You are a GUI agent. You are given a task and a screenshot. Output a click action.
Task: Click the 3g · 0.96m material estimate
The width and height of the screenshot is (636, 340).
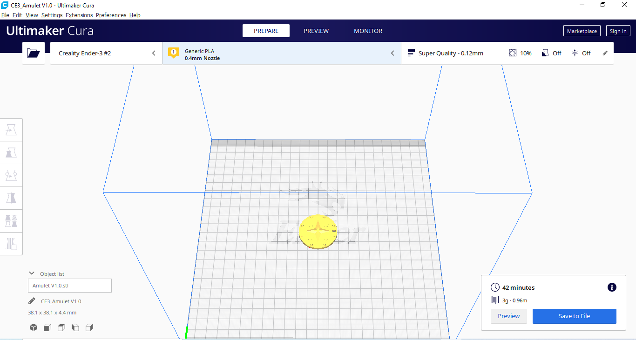click(514, 300)
